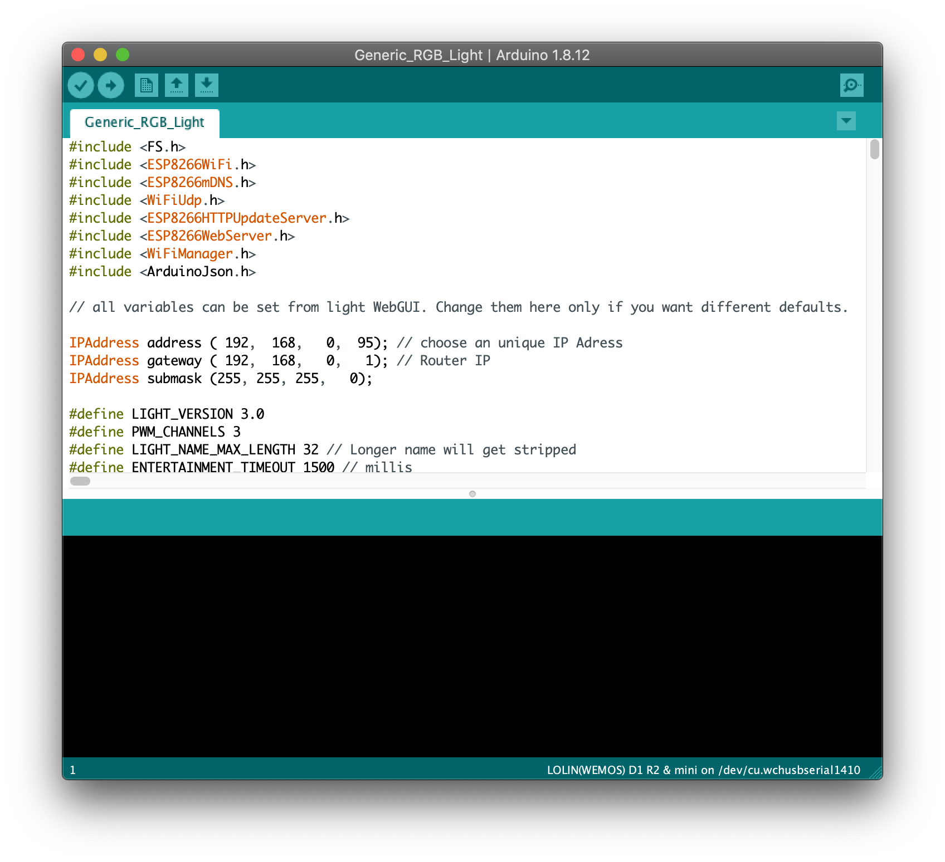Click the 'ESP8266WiFi' include line
Screen dimensions: 945x862
tap(163, 165)
